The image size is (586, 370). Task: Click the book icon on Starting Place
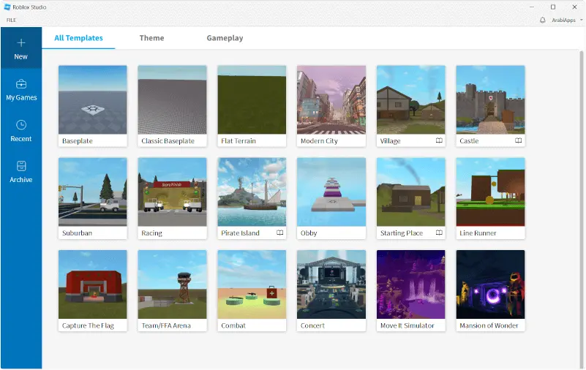[x=439, y=233]
